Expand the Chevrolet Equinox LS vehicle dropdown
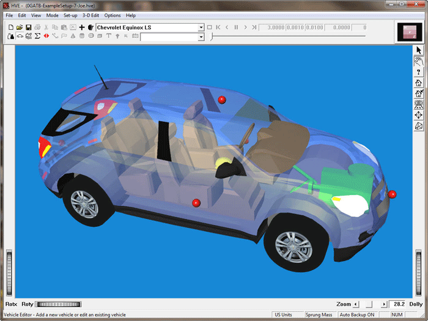The width and height of the screenshot is (428, 321). [201, 28]
